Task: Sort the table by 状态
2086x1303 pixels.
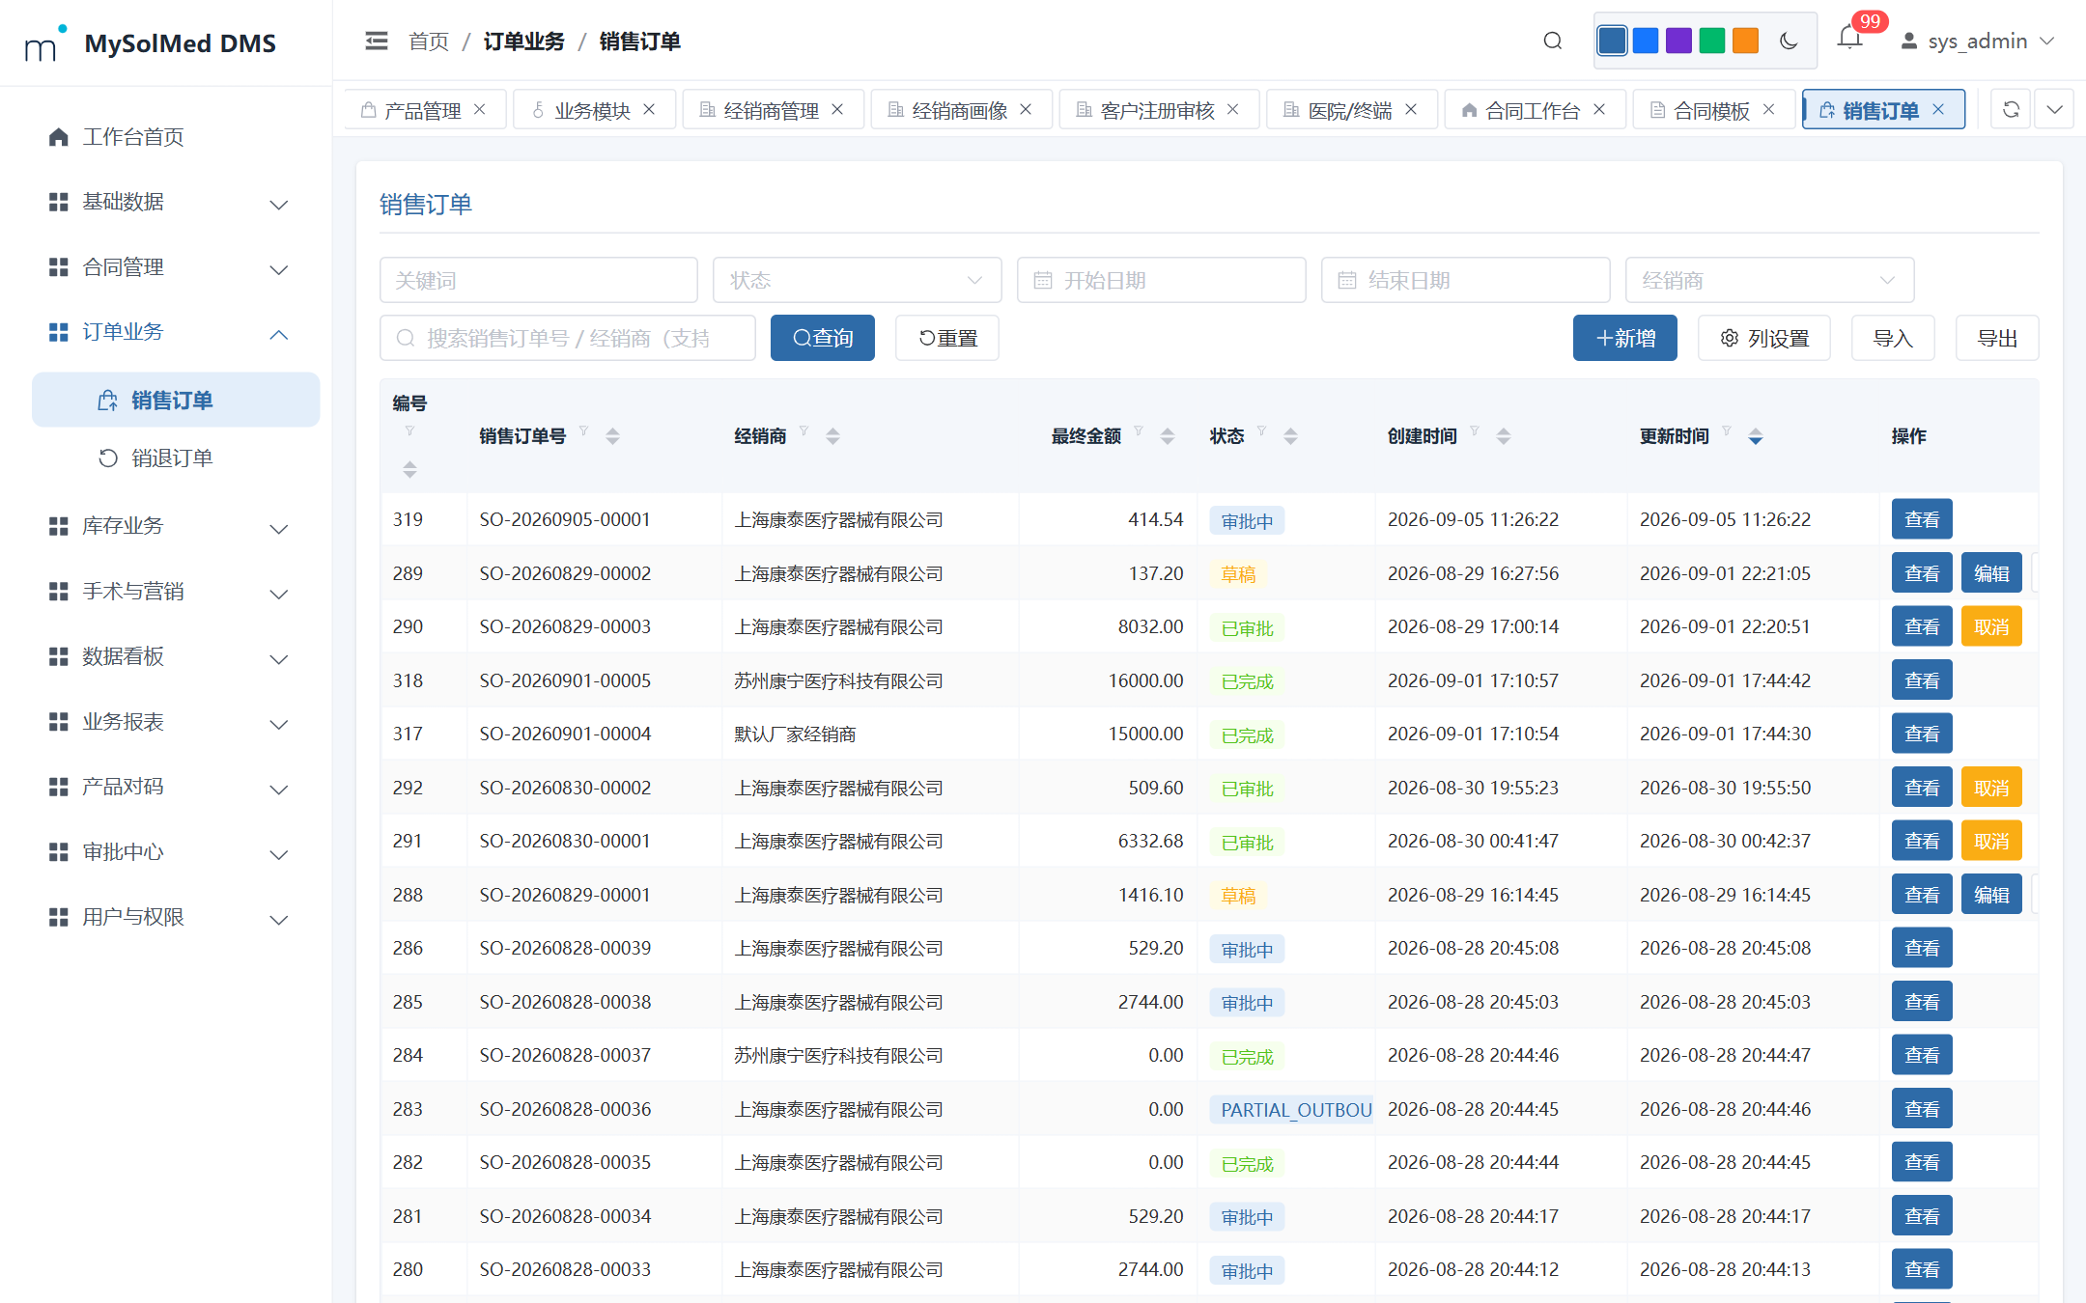Action: coord(1290,436)
